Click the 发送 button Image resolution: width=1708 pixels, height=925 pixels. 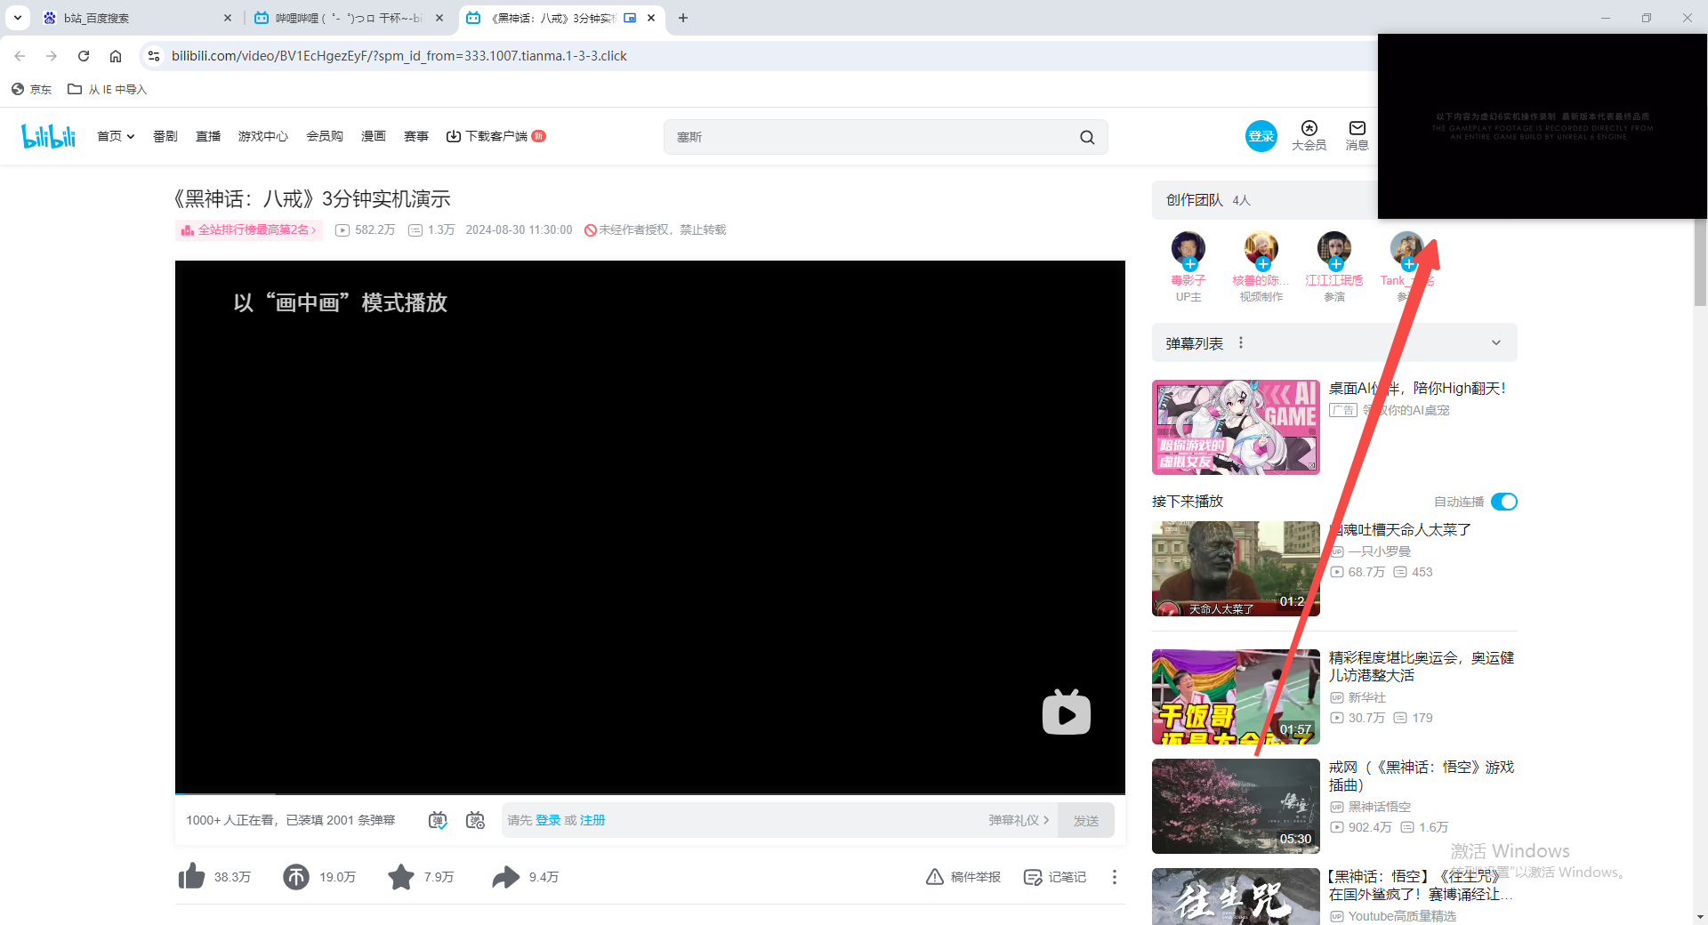1086,820
